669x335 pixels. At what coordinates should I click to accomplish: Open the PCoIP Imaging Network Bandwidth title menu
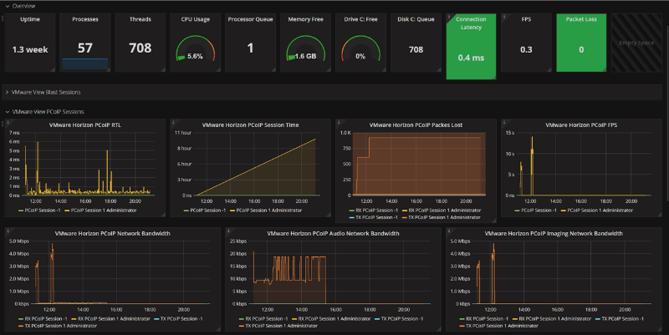tap(554, 234)
